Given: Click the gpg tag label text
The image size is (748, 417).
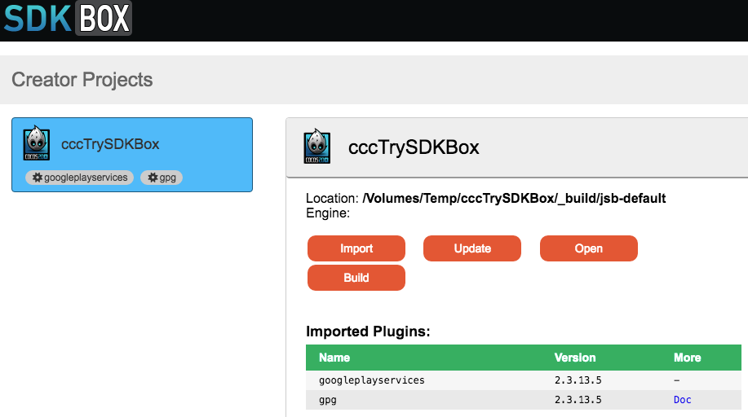Looking at the screenshot, I should (x=168, y=178).
